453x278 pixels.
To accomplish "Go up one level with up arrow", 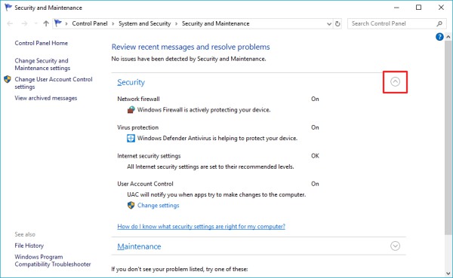I will (x=46, y=23).
